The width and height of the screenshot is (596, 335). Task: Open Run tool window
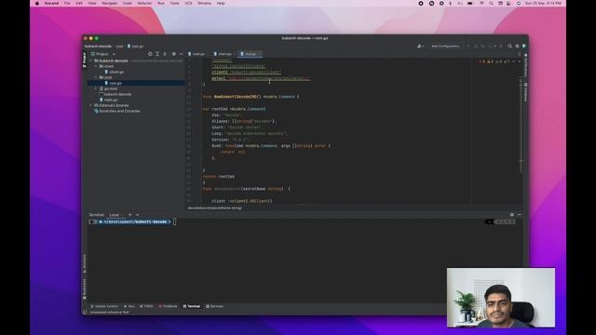[129, 306]
